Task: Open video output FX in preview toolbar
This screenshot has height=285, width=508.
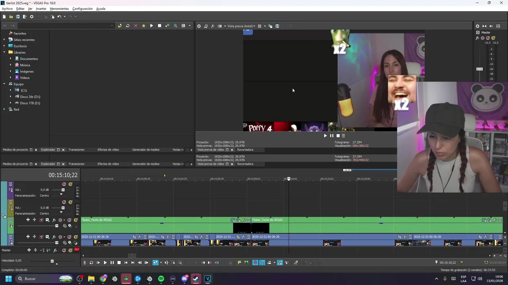Action: click(x=212, y=26)
